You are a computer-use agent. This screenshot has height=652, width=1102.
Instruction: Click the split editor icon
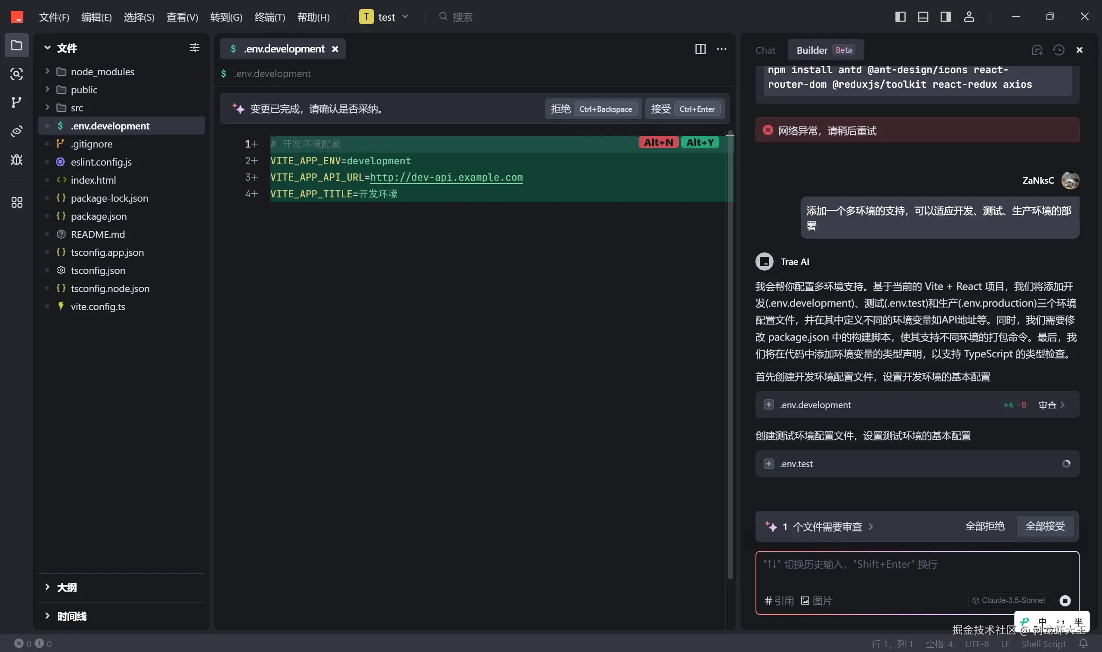(x=700, y=49)
